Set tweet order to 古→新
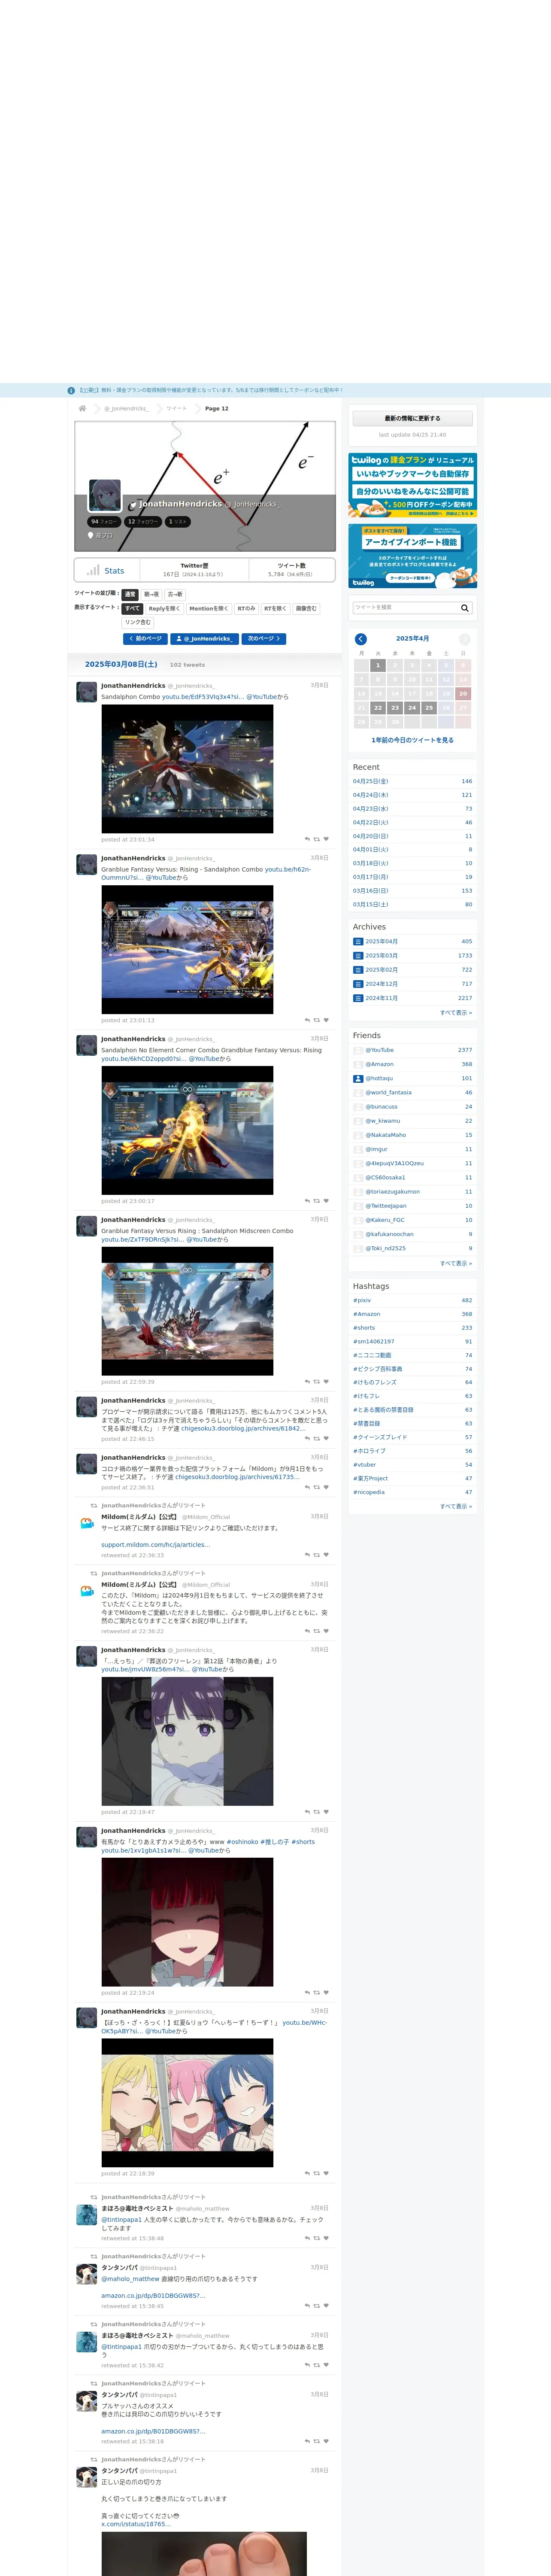The width and height of the screenshot is (551, 2576). click(x=175, y=594)
